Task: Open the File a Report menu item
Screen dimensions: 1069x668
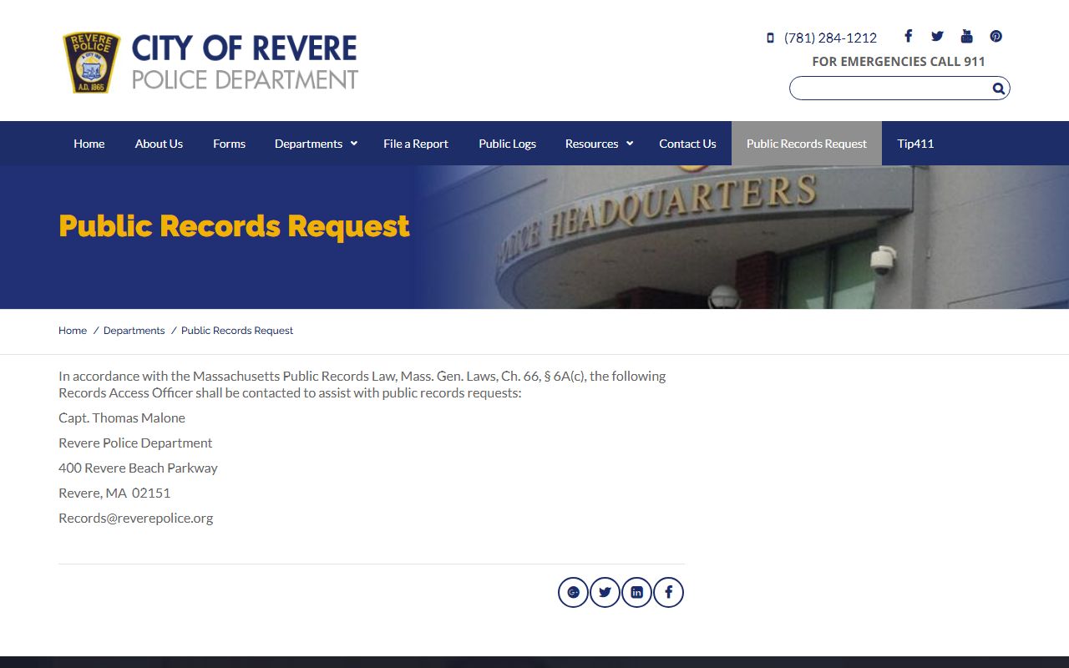Action: 416,144
